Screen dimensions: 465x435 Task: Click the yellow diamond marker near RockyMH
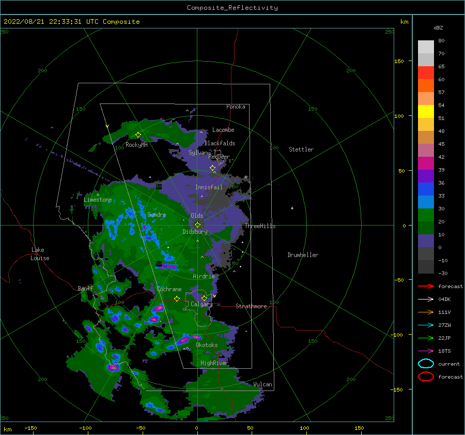(x=138, y=135)
